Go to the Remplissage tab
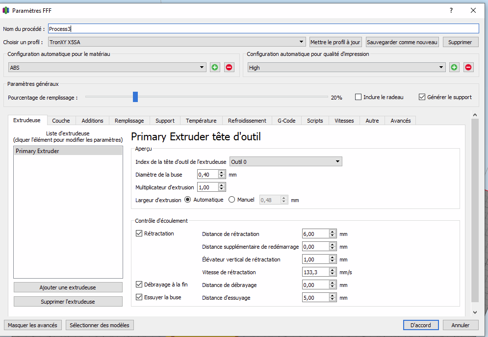 click(x=129, y=120)
